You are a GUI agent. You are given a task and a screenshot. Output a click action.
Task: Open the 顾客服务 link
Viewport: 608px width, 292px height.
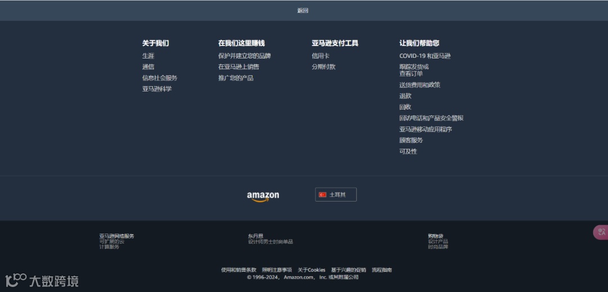pyautogui.click(x=411, y=140)
